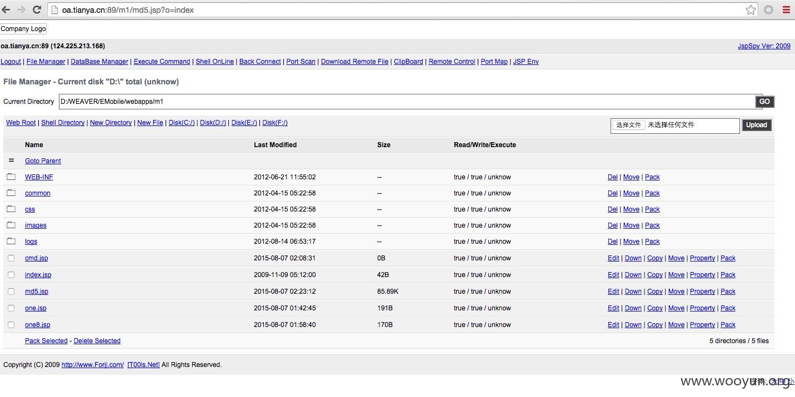
Task: Bookmark this page with the star icon
Action: pyautogui.click(x=751, y=9)
